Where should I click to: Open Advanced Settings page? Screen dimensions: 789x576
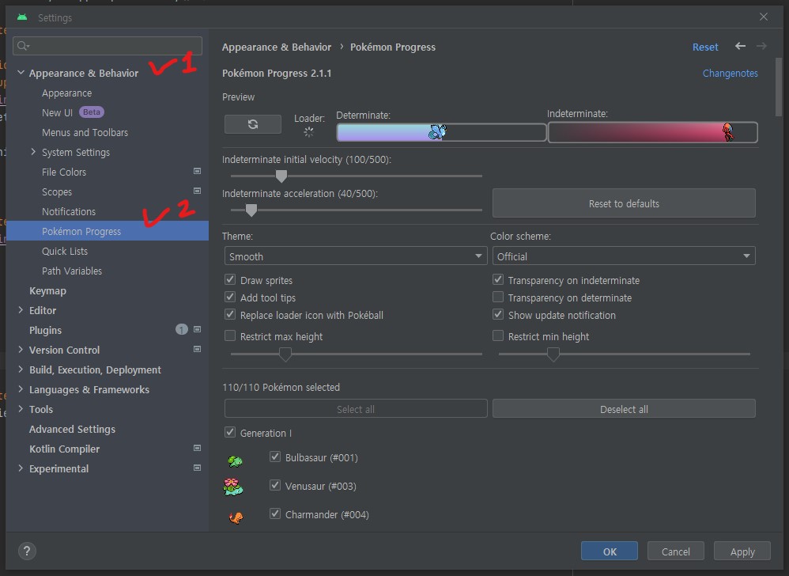(72, 429)
